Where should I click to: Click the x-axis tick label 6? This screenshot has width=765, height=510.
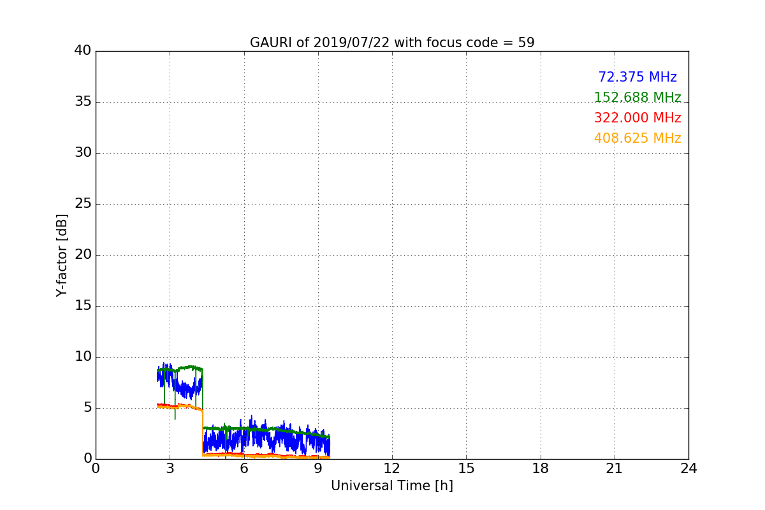244,469
